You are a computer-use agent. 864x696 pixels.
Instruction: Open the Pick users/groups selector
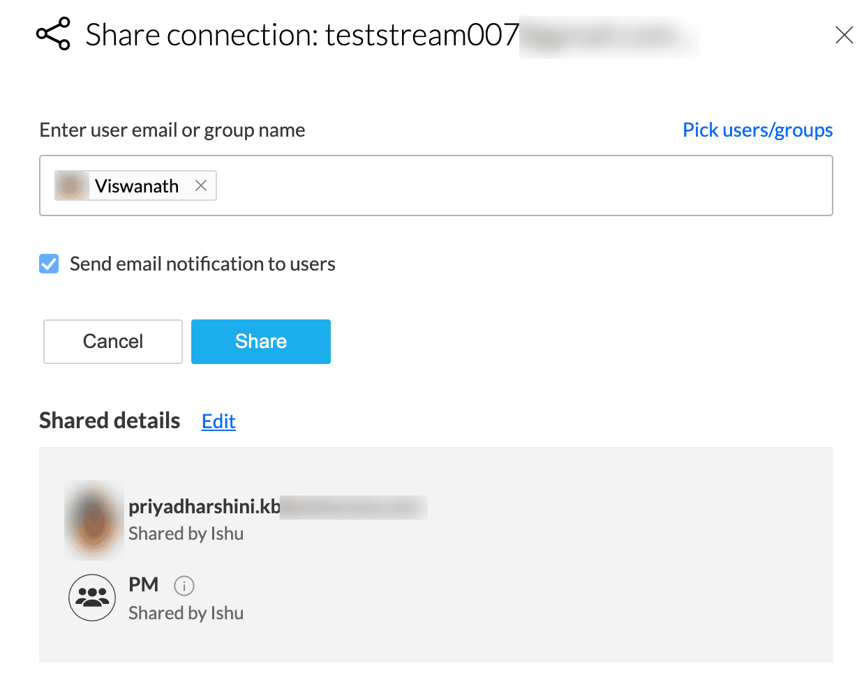click(x=757, y=130)
